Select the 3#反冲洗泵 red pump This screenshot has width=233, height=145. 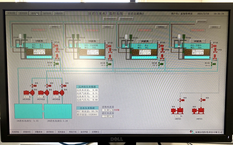59,92
